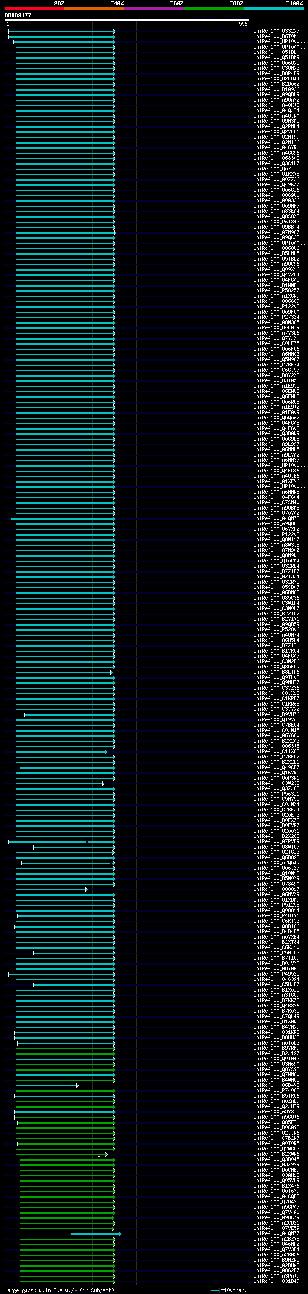The image size is (308, 1294).
Task: Select the UniRef100_Q5IBK9 entry
Action: (x=276, y=57)
